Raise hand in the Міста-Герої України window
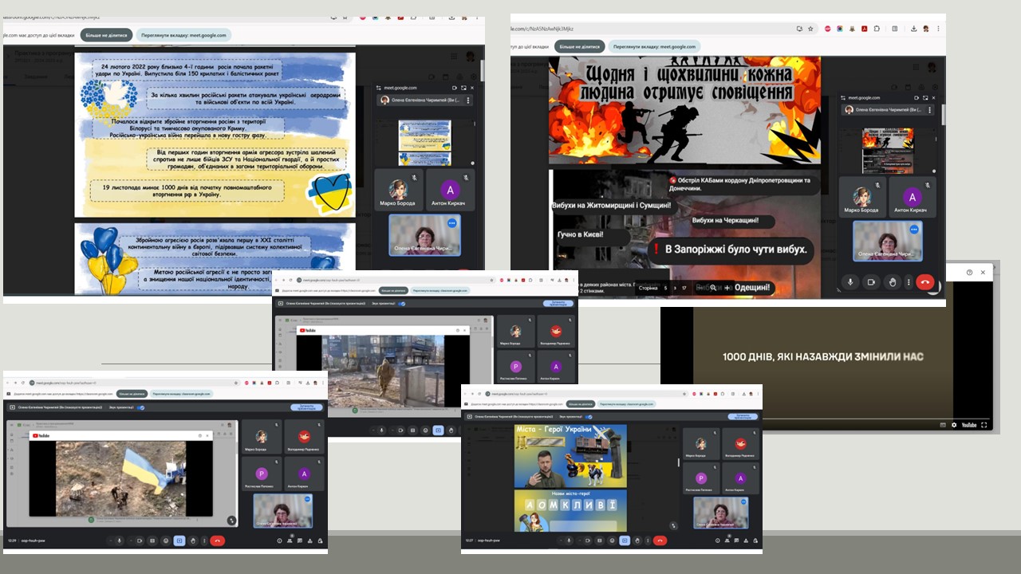 (637, 541)
